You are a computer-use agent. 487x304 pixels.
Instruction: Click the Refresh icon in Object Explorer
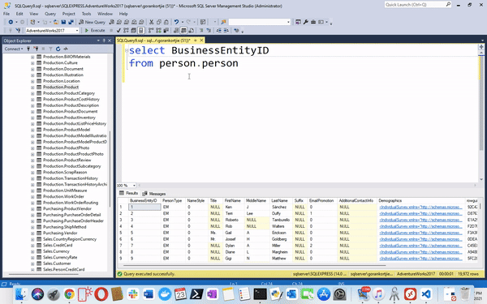tap(58, 49)
